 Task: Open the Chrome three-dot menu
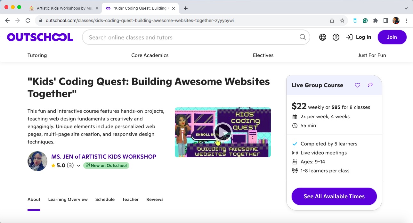pyautogui.click(x=406, y=21)
